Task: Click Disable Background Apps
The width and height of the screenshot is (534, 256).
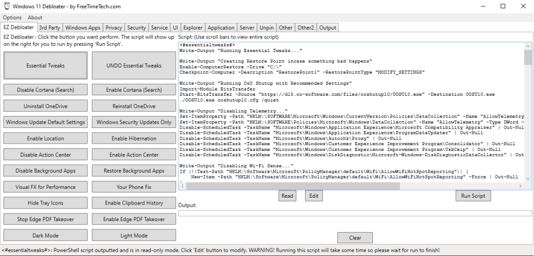Action: [46, 171]
